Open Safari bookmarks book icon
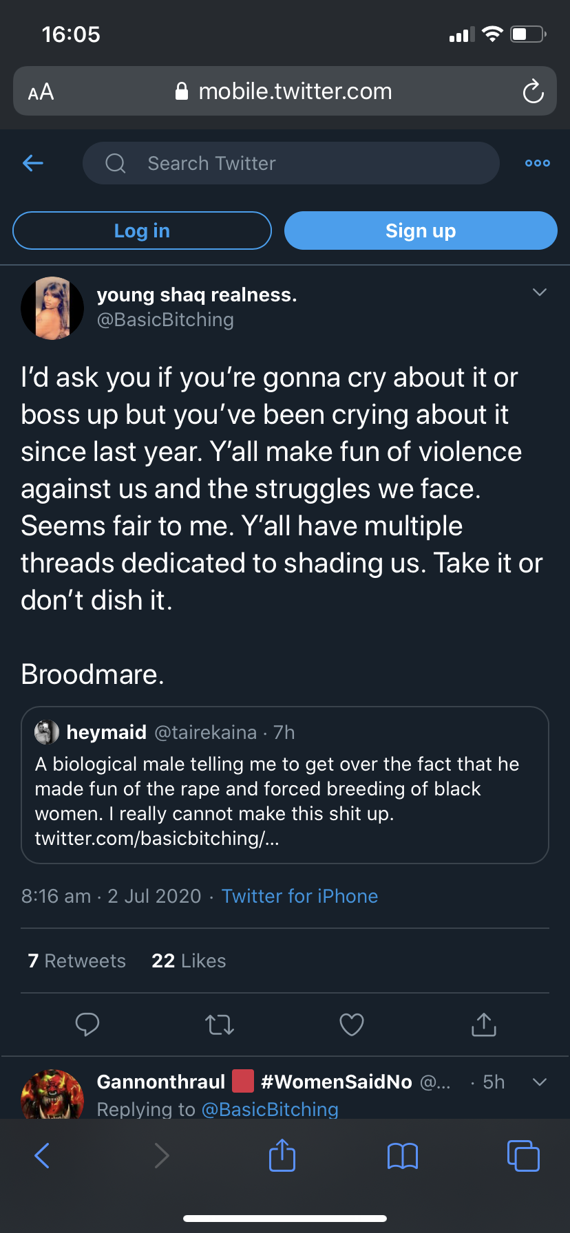This screenshot has width=570, height=1233. [403, 1156]
